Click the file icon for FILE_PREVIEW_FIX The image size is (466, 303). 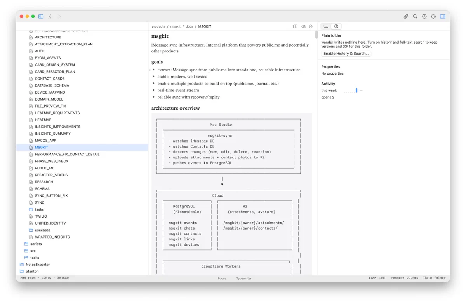31,106
